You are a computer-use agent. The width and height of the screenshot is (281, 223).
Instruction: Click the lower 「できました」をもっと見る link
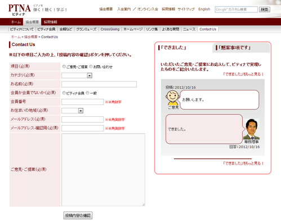[x=243, y=163]
